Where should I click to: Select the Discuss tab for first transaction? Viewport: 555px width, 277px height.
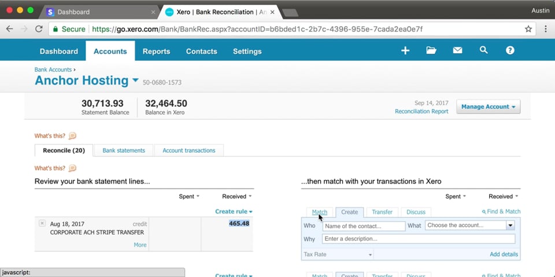click(x=416, y=212)
